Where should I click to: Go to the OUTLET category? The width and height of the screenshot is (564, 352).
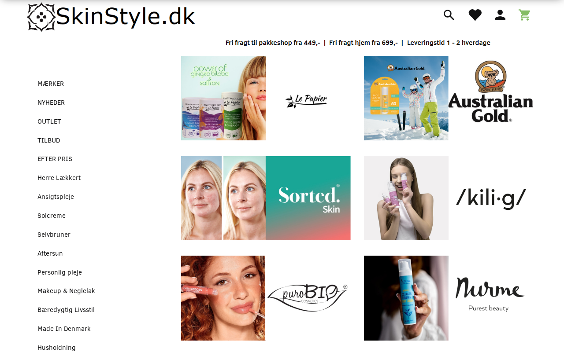tap(49, 121)
